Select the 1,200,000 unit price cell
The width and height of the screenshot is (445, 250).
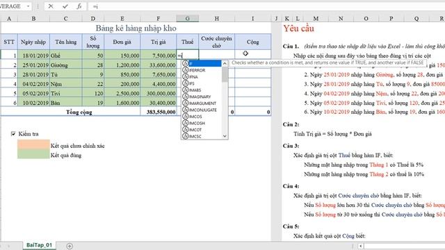tap(122, 65)
